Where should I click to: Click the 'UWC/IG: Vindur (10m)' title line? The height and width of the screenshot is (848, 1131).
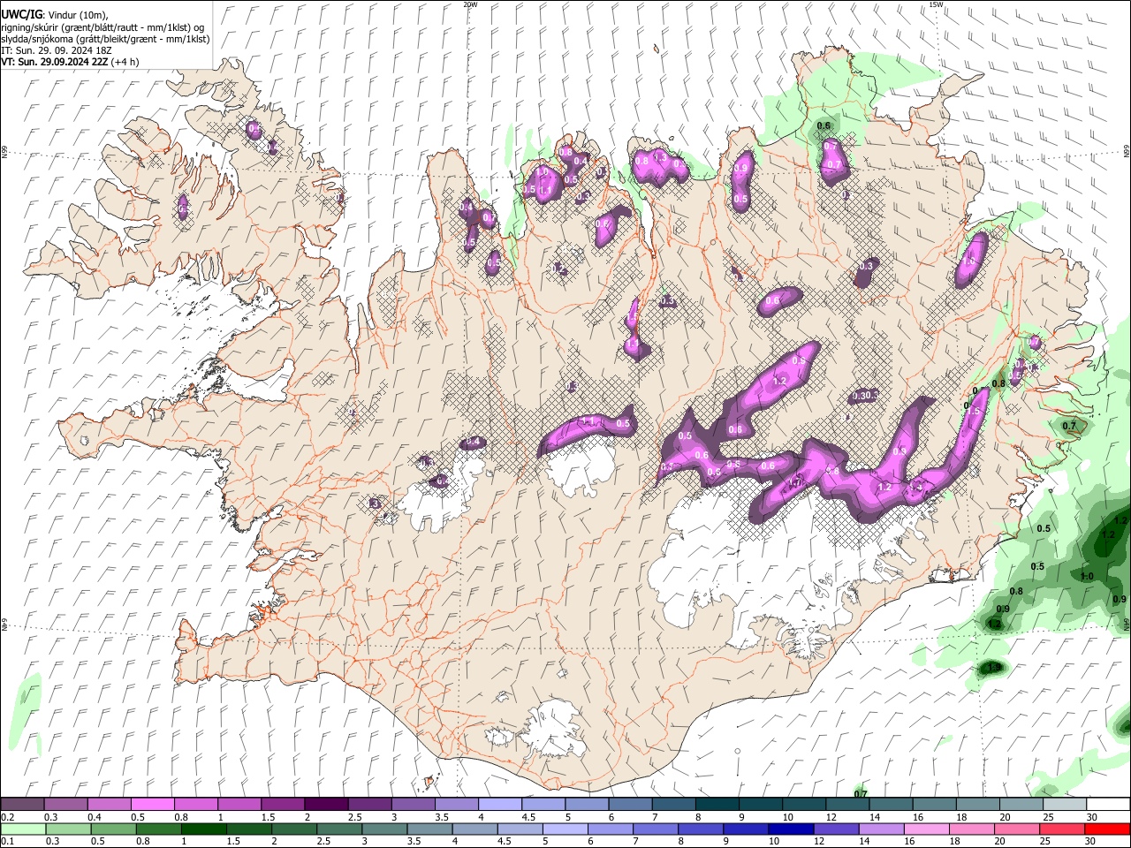[x=55, y=15]
